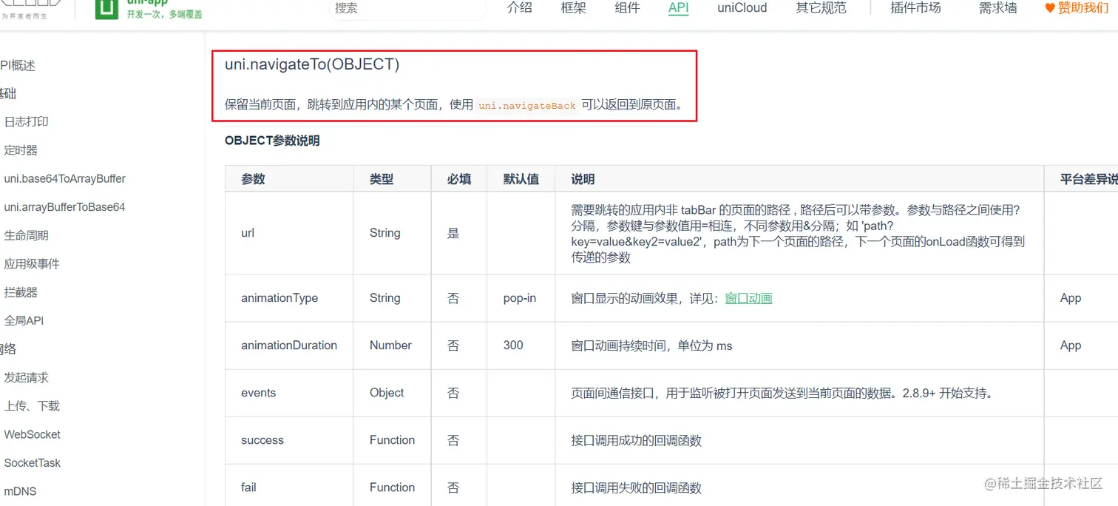
Task: Click the uni.navigateBack inline code
Action: click(x=527, y=106)
